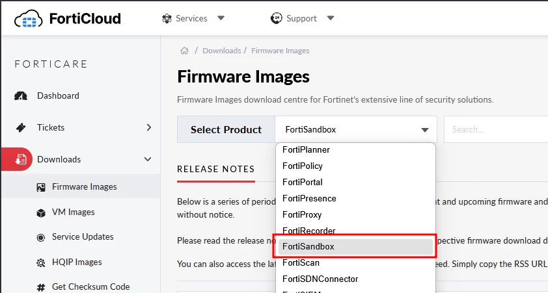Viewport: 548px width, 293px height.
Task: Open the Downloads section
Action: (59, 159)
